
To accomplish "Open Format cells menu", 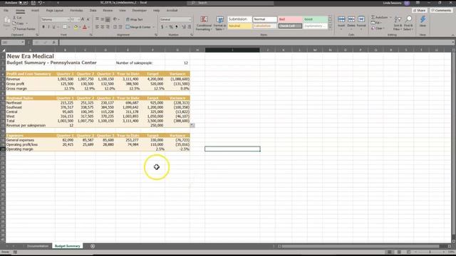I will tap(361, 22).
